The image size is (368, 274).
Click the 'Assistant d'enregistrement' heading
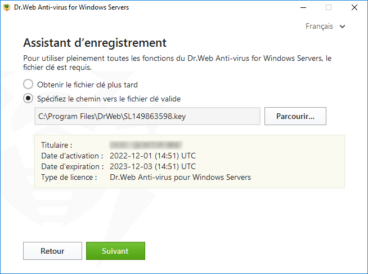[x=95, y=43]
